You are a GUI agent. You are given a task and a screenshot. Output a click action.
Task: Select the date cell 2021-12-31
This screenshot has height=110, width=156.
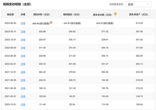point(10,72)
